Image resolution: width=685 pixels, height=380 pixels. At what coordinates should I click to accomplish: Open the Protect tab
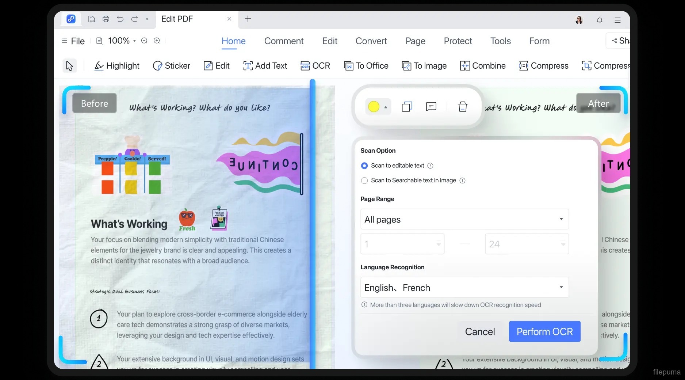(458, 41)
